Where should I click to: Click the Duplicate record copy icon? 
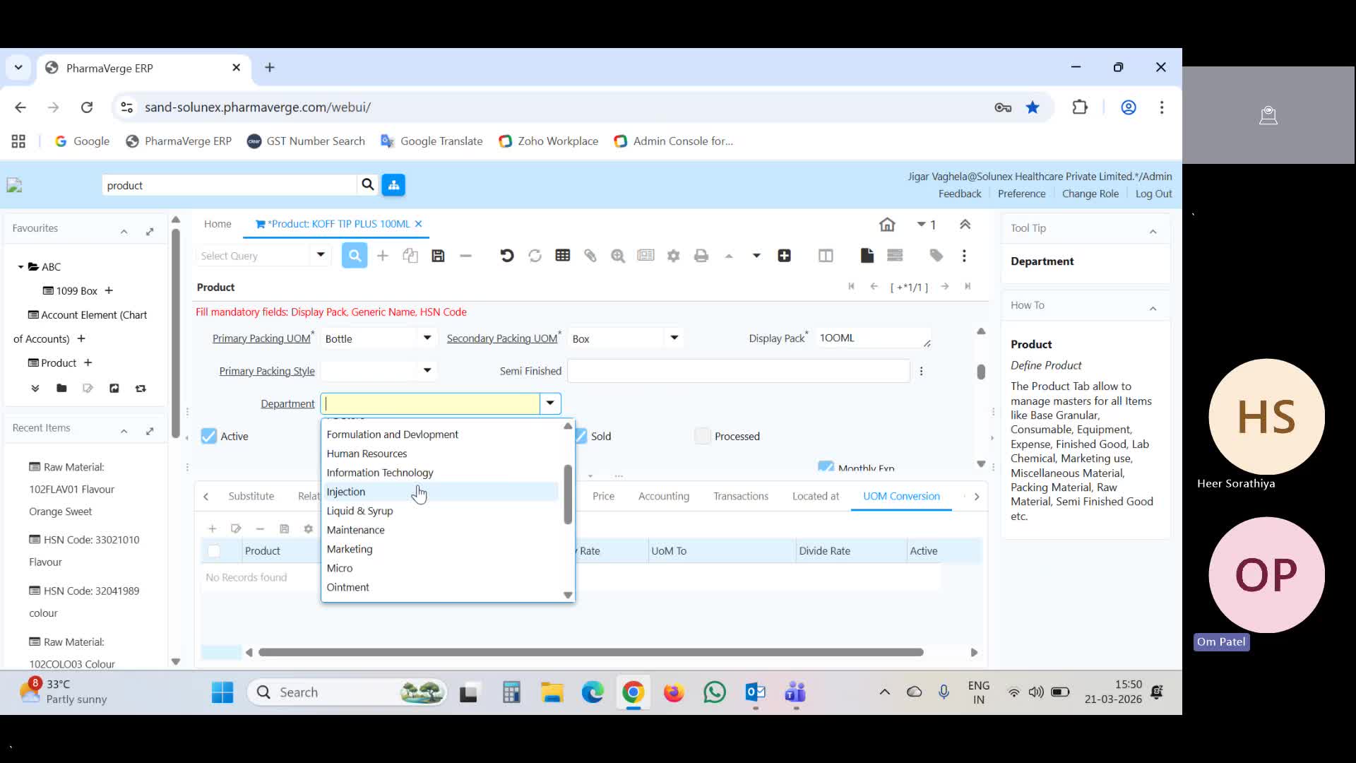[410, 256]
